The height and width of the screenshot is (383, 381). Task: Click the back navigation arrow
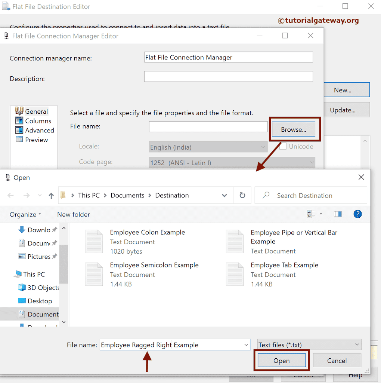(10, 195)
